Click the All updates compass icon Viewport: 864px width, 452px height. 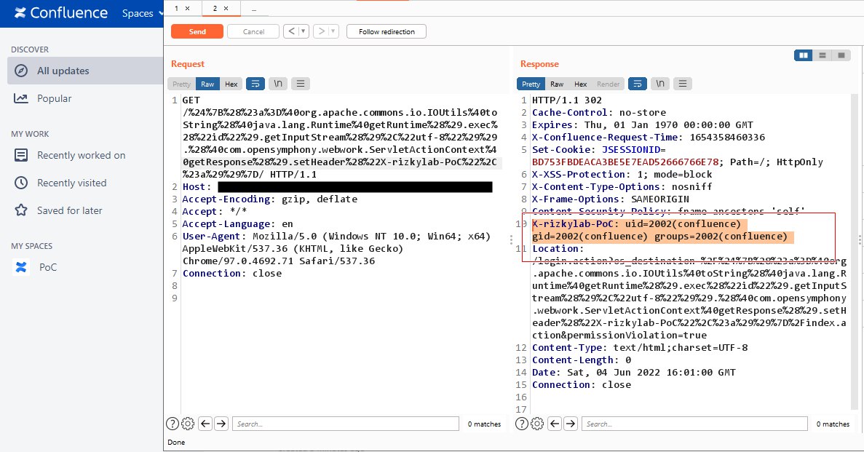click(x=21, y=71)
